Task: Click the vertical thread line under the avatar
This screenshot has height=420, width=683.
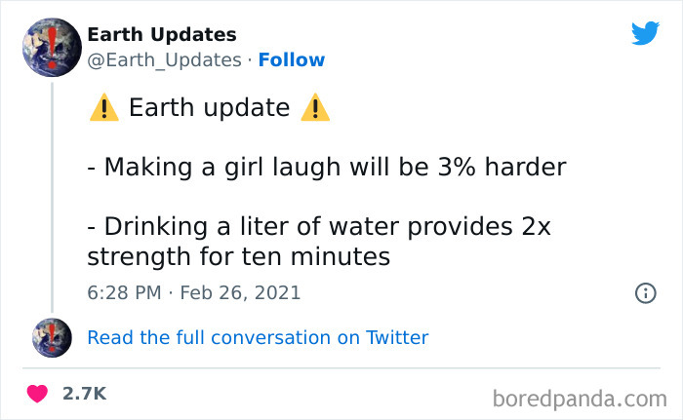Action: tap(52, 195)
